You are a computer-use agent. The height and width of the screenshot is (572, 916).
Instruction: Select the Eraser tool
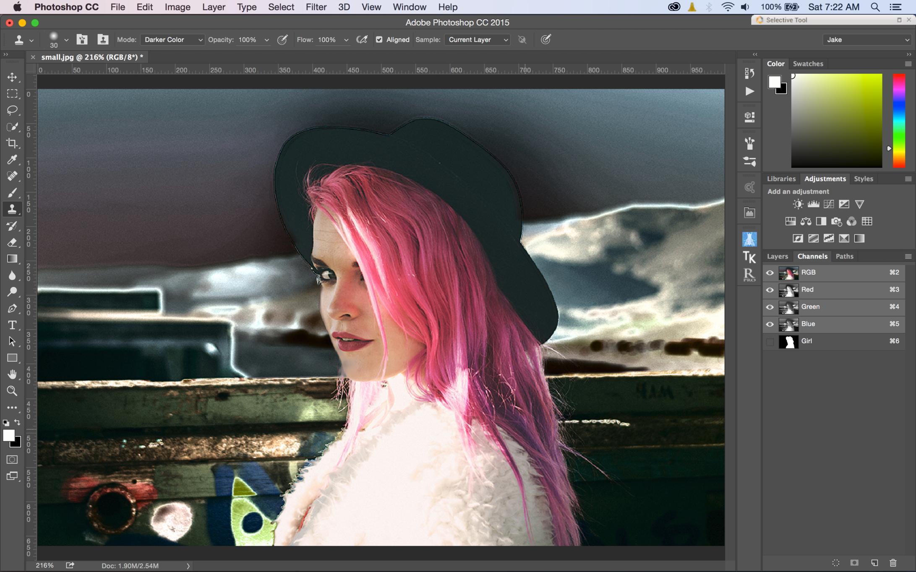tap(12, 242)
